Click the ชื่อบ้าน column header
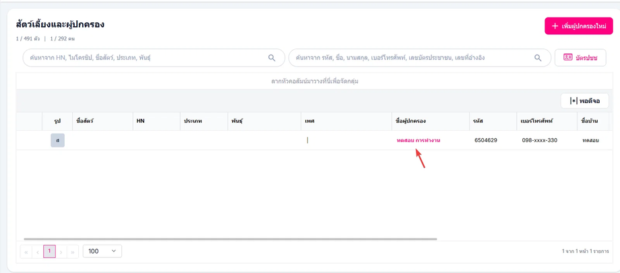Screen dimensions: 620x273 [593, 121]
